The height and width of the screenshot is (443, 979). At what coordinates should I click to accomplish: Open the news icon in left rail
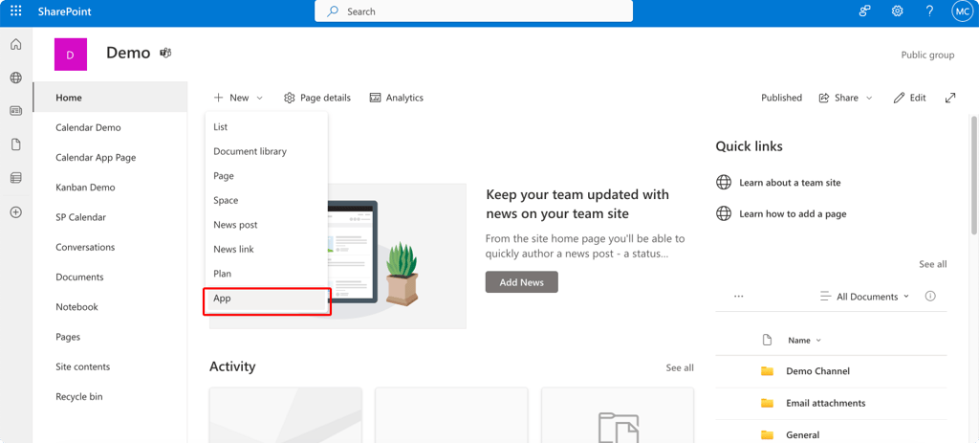[x=16, y=111]
